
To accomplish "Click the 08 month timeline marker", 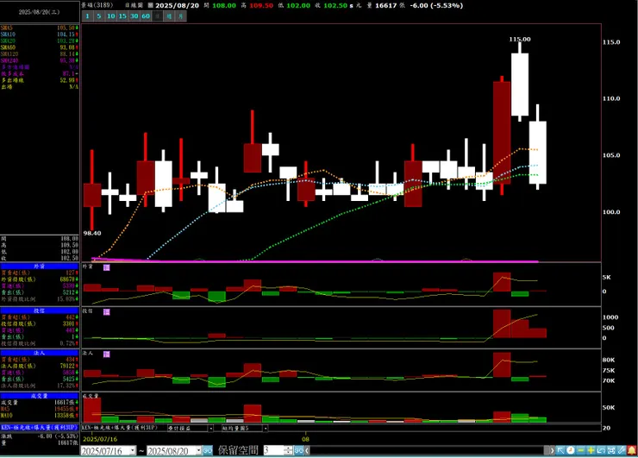I will pos(305,439).
